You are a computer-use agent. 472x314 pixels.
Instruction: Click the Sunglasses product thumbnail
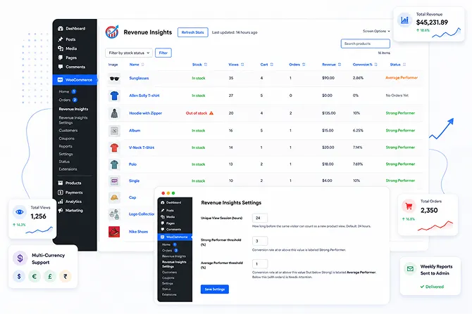[x=114, y=79]
